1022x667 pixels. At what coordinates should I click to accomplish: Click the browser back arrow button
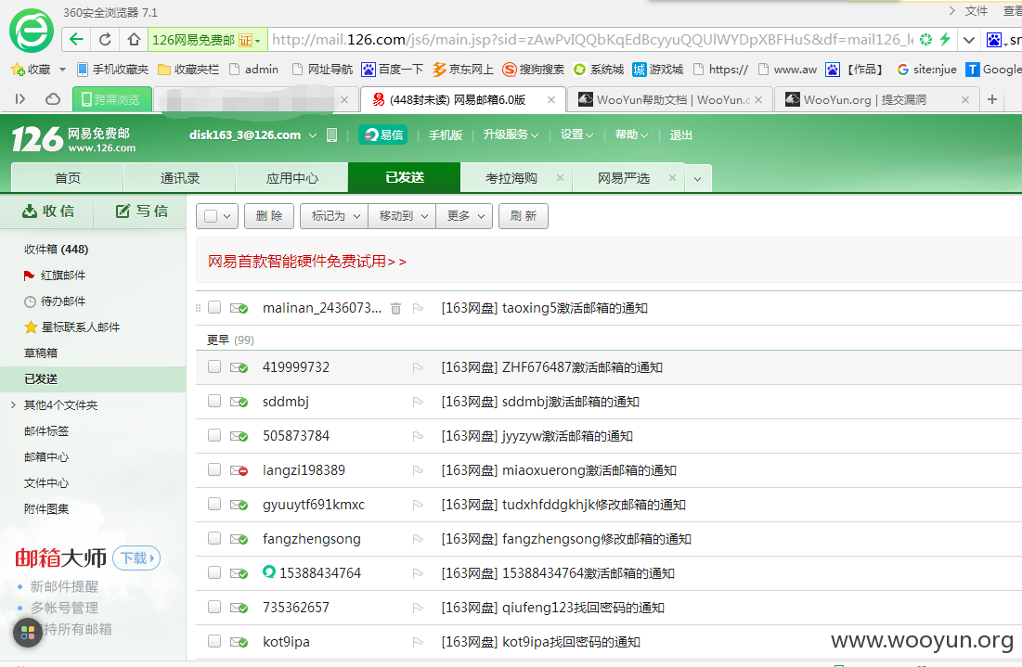(x=76, y=40)
